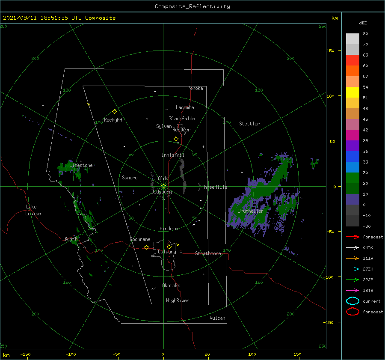Click the Innisfail city label
The width and height of the screenshot is (385, 360).
(x=173, y=155)
